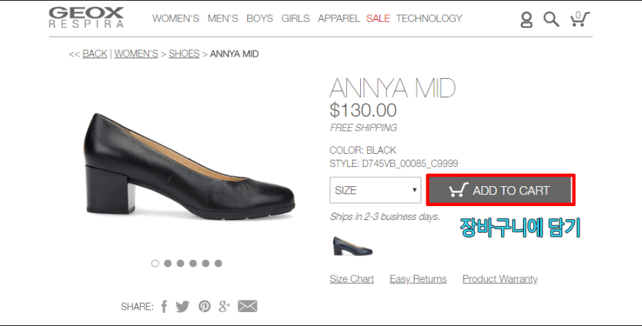Viewport: 642px width, 326px height.
Task: Share product via email envelope icon
Action: tap(248, 306)
